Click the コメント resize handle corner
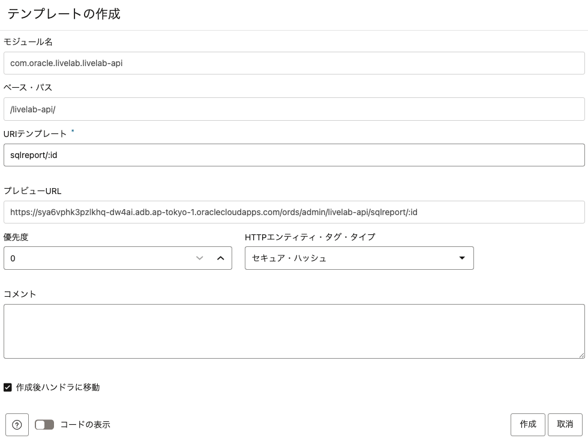Image resolution: width=588 pixels, height=444 pixels. (x=581, y=355)
